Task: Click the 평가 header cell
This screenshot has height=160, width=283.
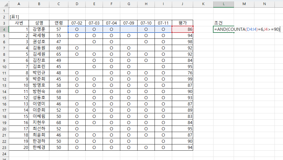Action: pos(182,23)
